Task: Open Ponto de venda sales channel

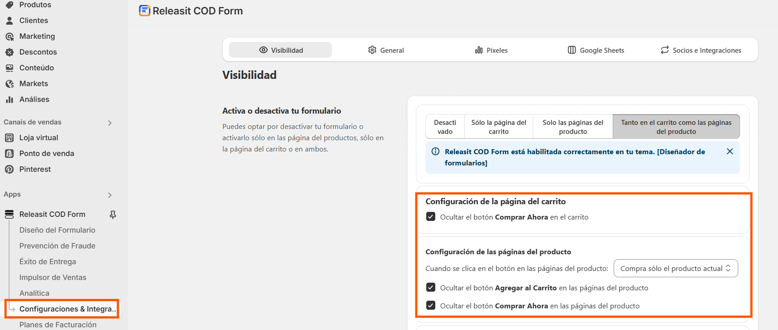Action: coord(47,153)
